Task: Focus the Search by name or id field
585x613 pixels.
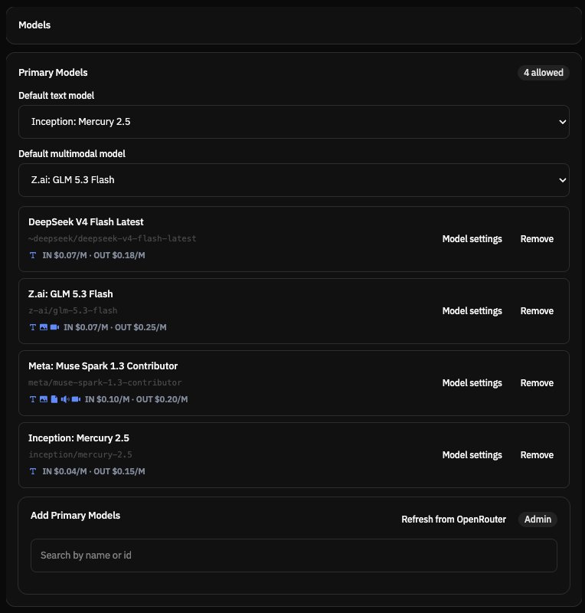Action: click(294, 556)
